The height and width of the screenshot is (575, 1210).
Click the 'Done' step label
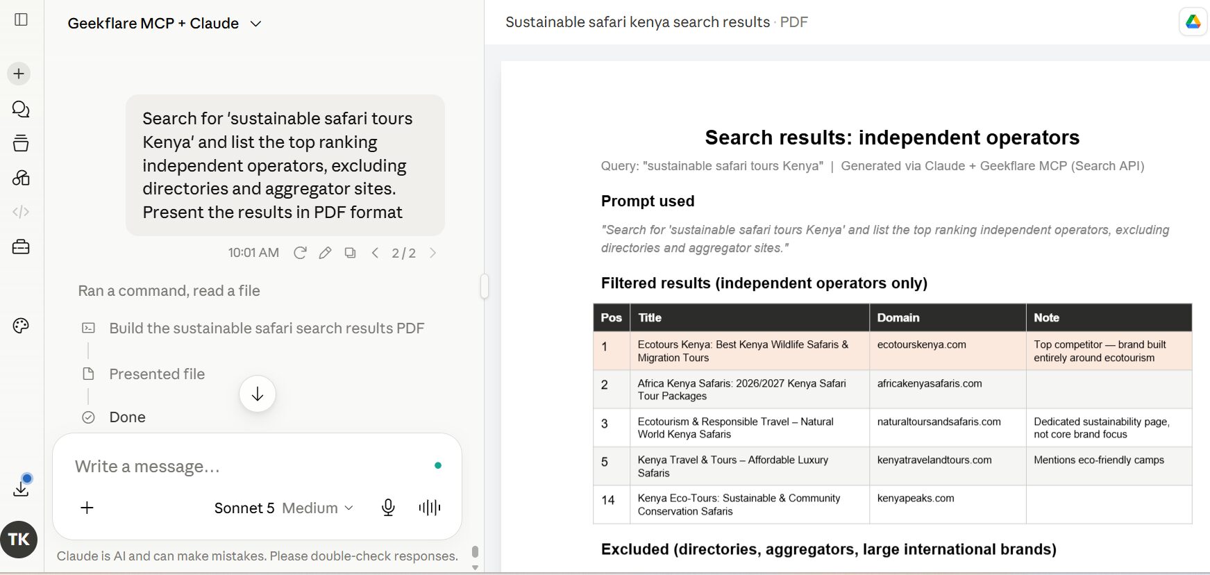coord(127,417)
